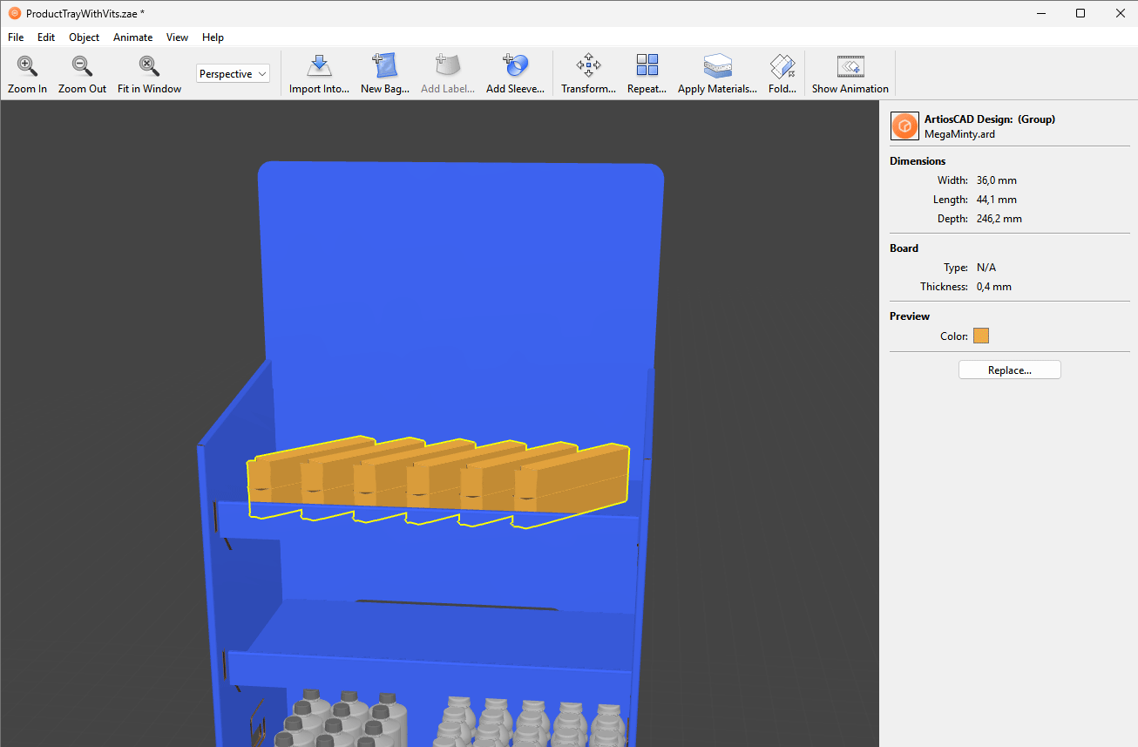Open the View menu
Viewport: 1138px width, 747px height.
click(177, 37)
